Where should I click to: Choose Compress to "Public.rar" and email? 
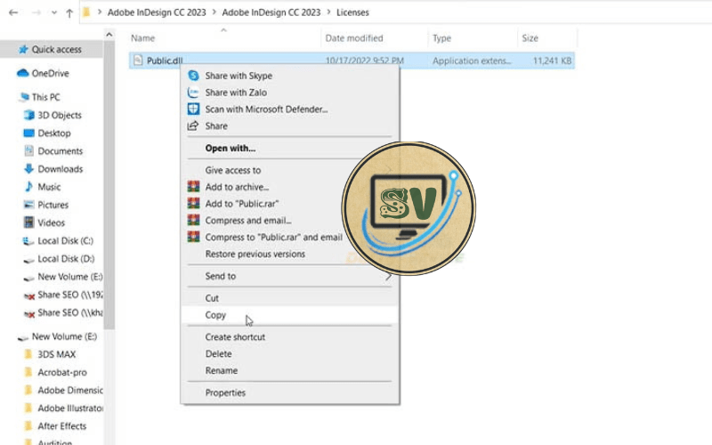pos(290,238)
